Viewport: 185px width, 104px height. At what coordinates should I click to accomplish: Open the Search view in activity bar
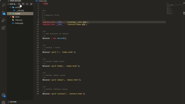pos(3,5)
